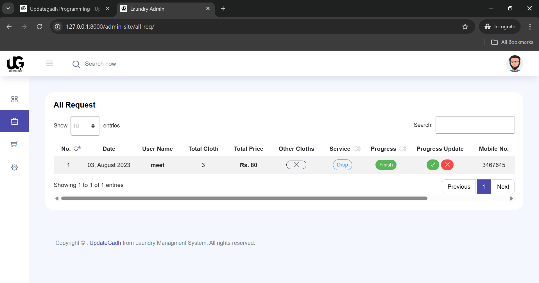Screen dimensions: 539x283
Task: Click inside the table Search field
Action: [474, 125]
